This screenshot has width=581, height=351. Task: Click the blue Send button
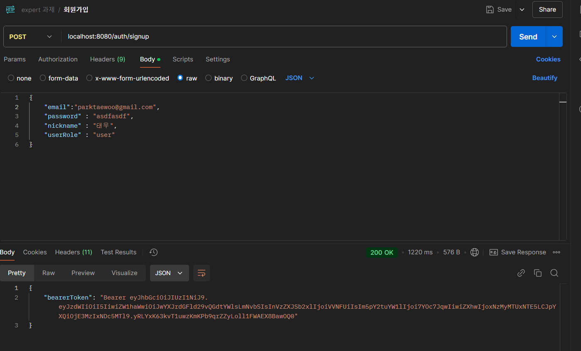click(x=528, y=37)
